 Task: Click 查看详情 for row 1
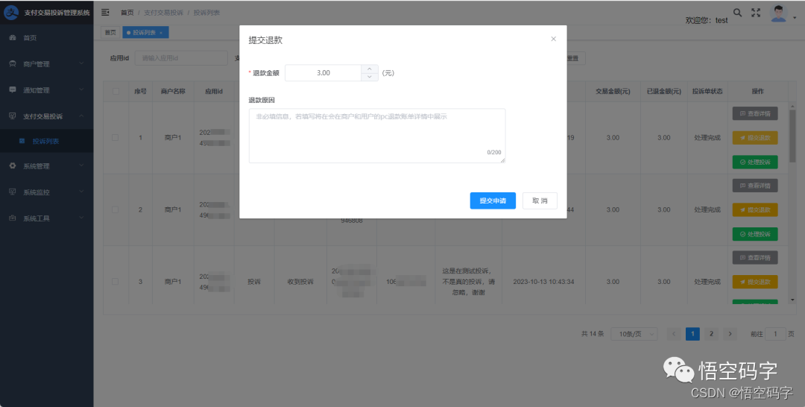click(x=755, y=113)
